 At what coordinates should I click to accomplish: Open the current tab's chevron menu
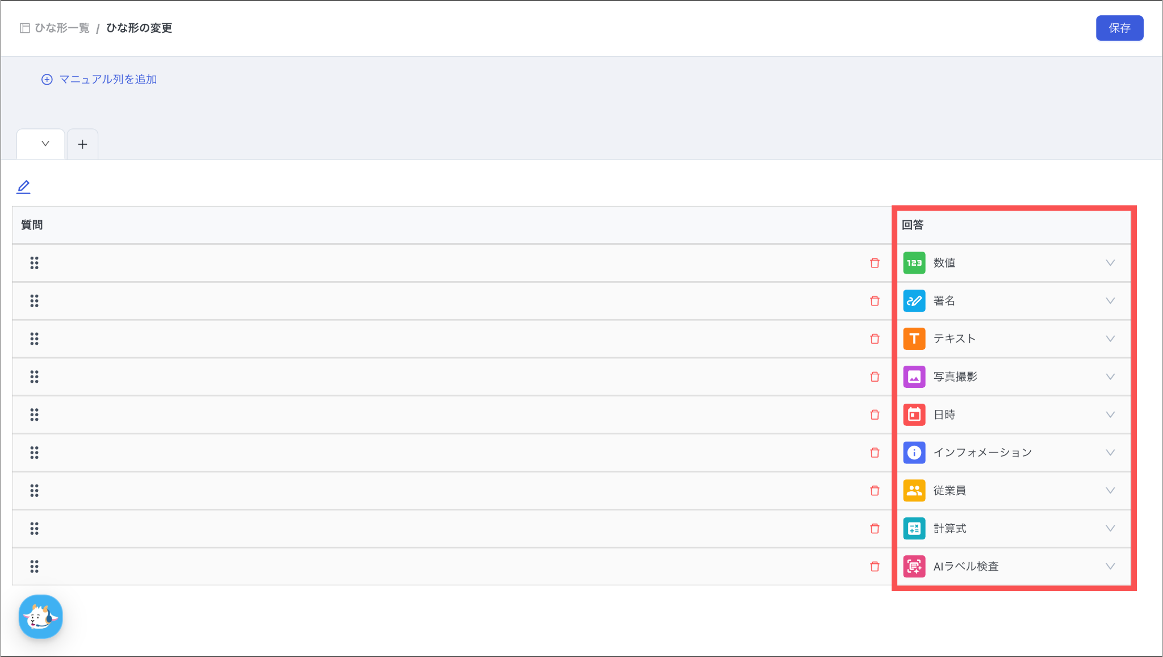[x=45, y=144]
